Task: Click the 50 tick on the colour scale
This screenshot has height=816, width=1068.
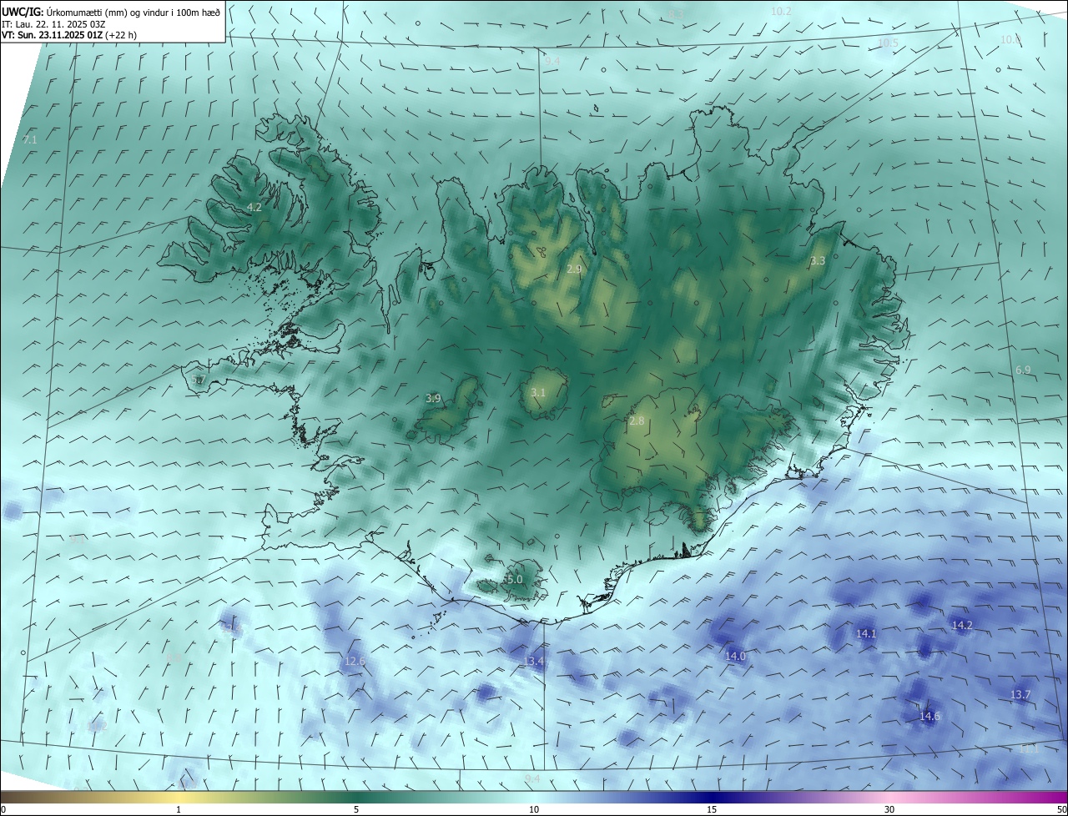Action: pos(1061,809)
